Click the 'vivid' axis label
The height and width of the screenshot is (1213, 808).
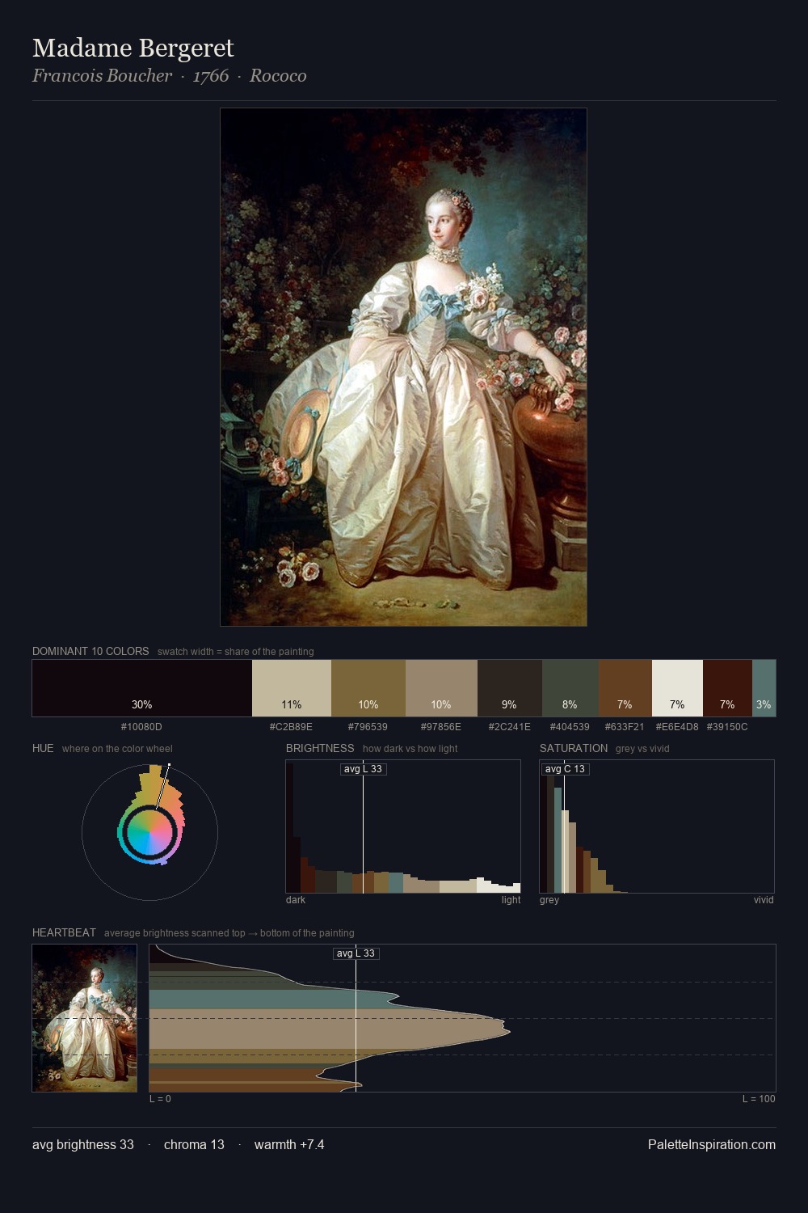[x=764, y=900]
